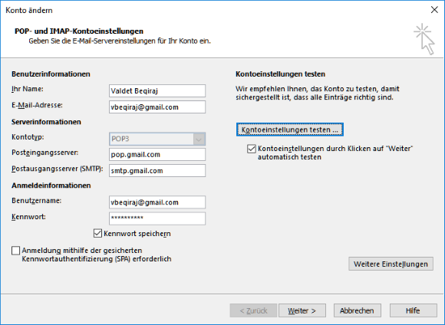This screenshot has height=325, width=445.
Task: Click the Postausgangsserver SMTP field
Action: point(157,170)
